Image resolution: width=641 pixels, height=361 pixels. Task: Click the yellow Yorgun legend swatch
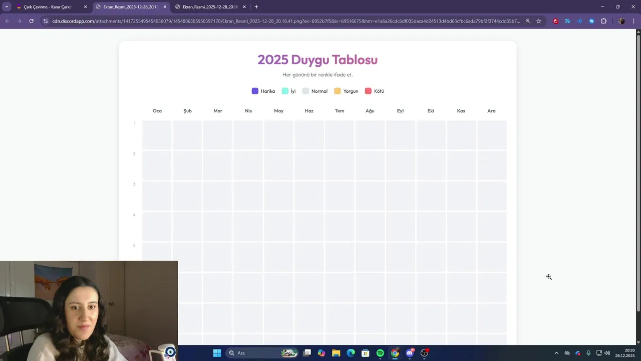338,91
